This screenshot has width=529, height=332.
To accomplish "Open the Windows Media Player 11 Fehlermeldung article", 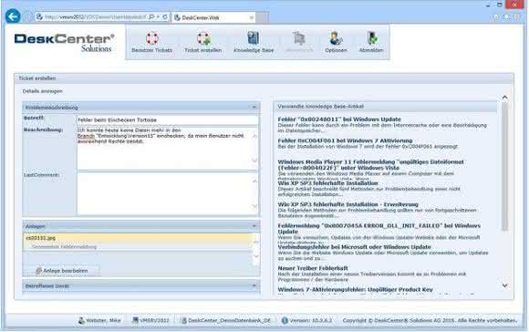I will pyautogui.click(x=370, y=165).
